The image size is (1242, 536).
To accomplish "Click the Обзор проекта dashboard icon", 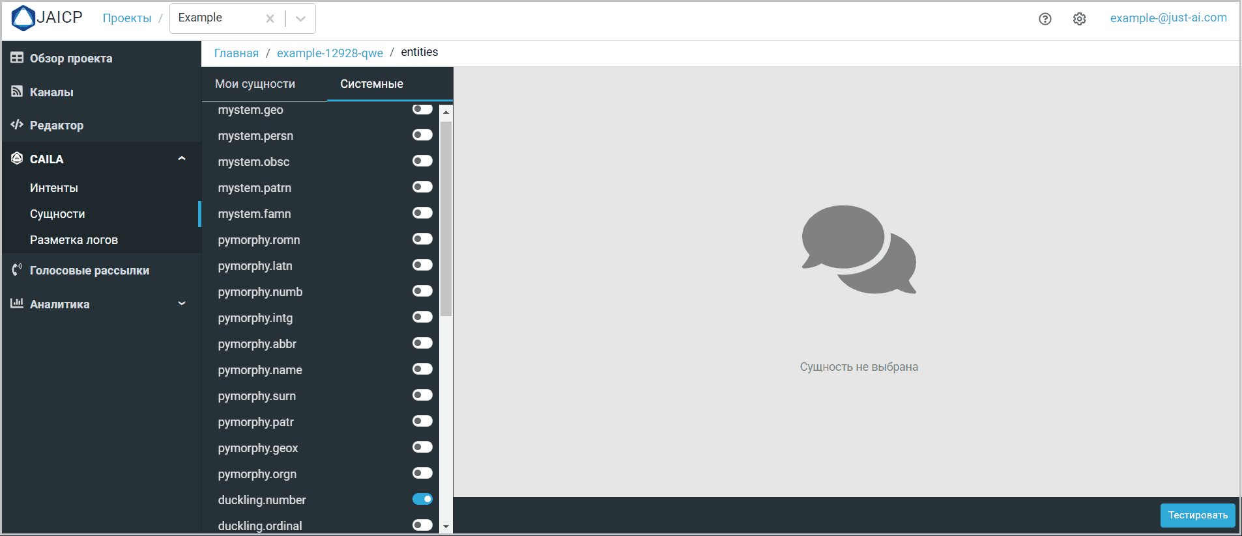I will [x=17, y=58].
